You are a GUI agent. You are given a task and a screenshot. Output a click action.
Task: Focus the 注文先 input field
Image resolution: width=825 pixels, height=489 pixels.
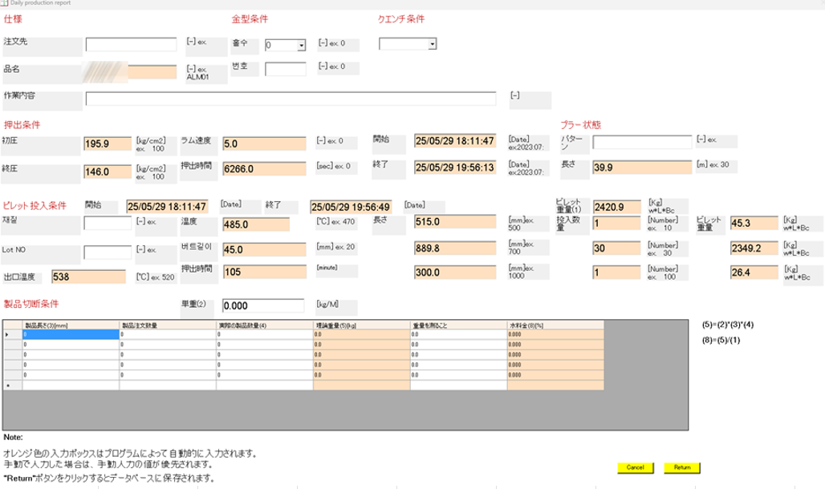(130, 44)
